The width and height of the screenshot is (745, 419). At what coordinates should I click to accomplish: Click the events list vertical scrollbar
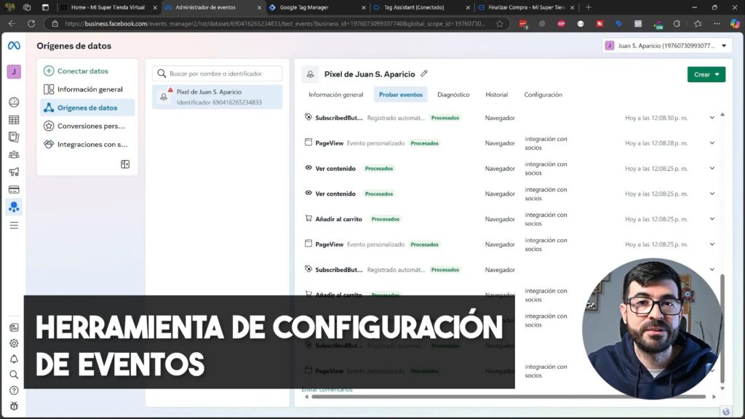point(722,328)
